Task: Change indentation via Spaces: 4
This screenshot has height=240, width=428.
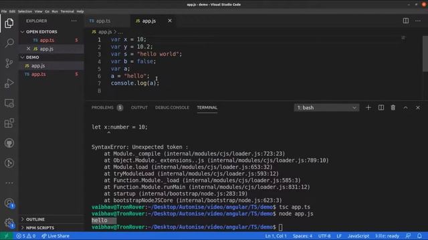Action: [x=302, y=236]
